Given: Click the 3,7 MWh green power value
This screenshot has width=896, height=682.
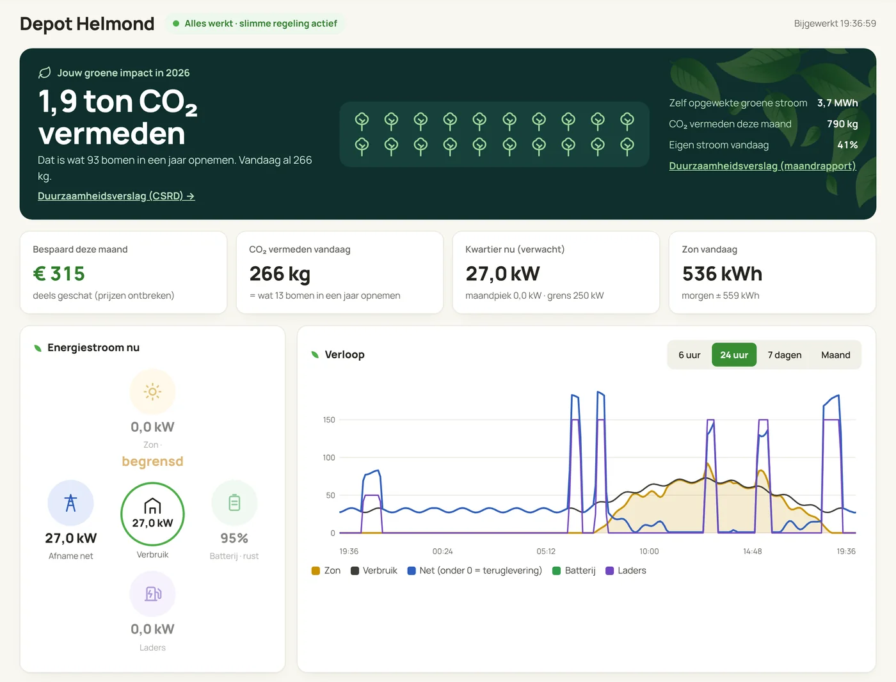Looking at the screenshot, I should pos(837,103).
